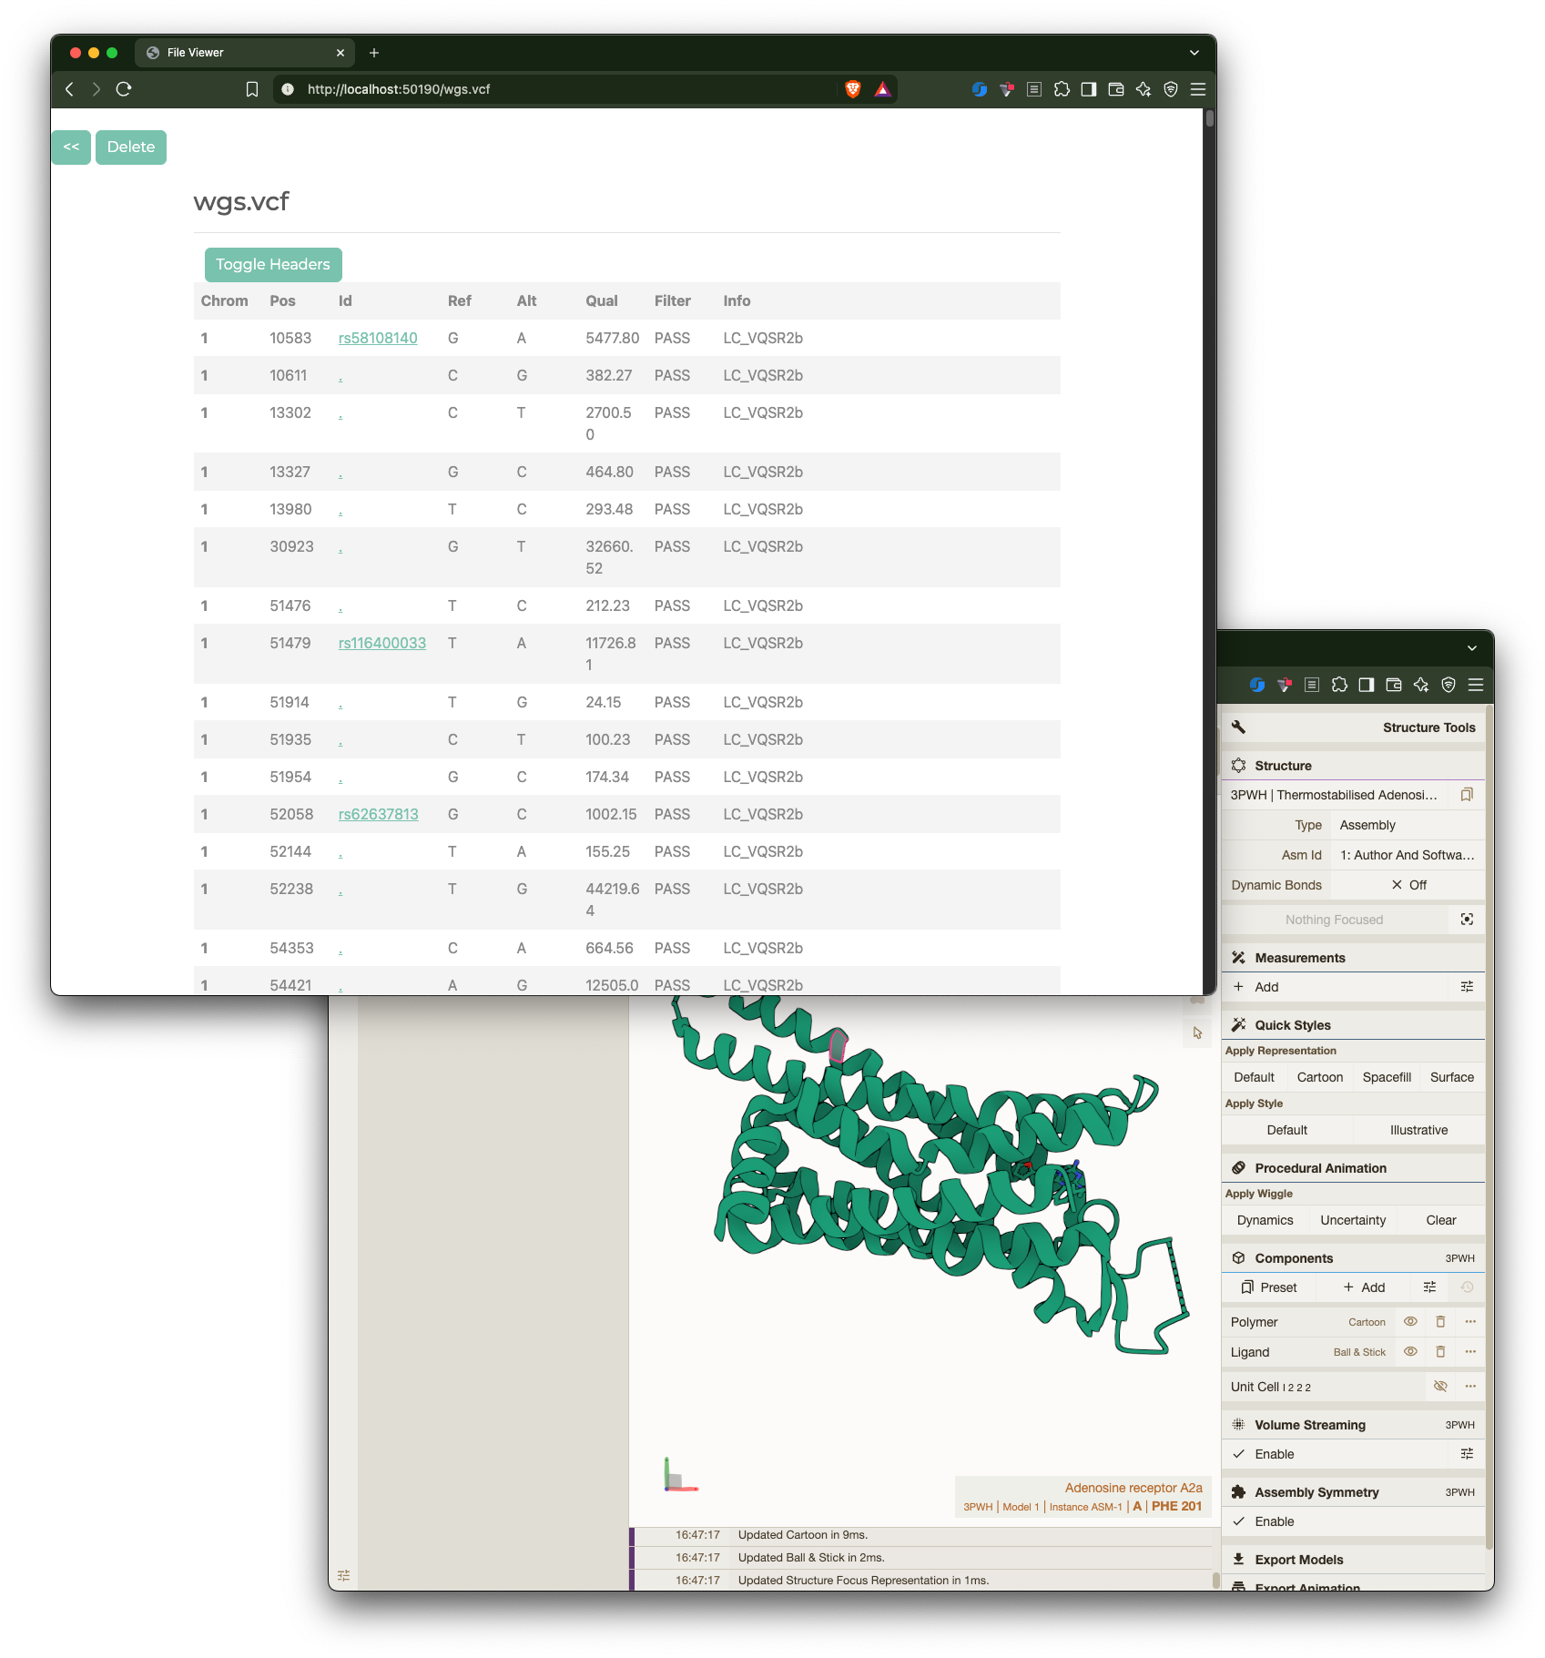
Task: Hide the Ligand component via eye icon
Action: coord(1410,1352)
